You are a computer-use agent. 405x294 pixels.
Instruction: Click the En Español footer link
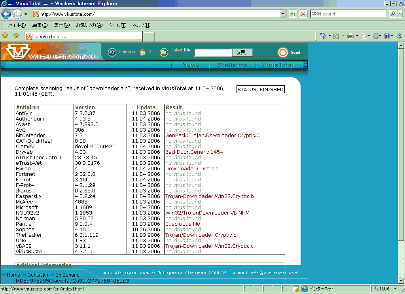tap(68, 275)
